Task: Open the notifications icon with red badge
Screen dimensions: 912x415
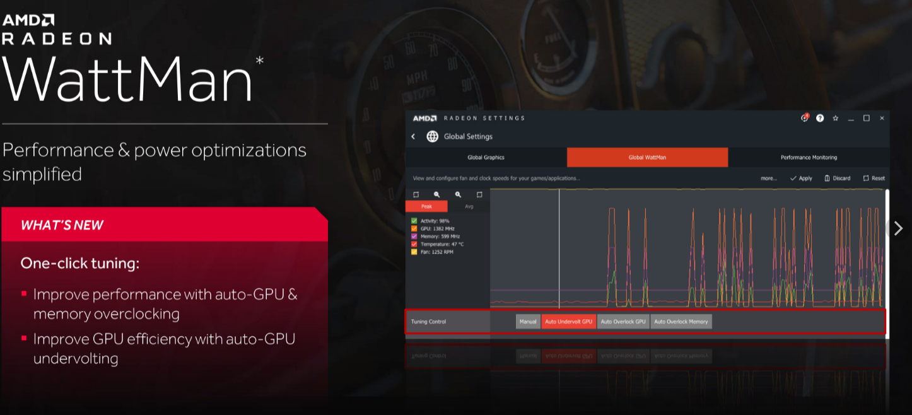Action: [805, 118]
